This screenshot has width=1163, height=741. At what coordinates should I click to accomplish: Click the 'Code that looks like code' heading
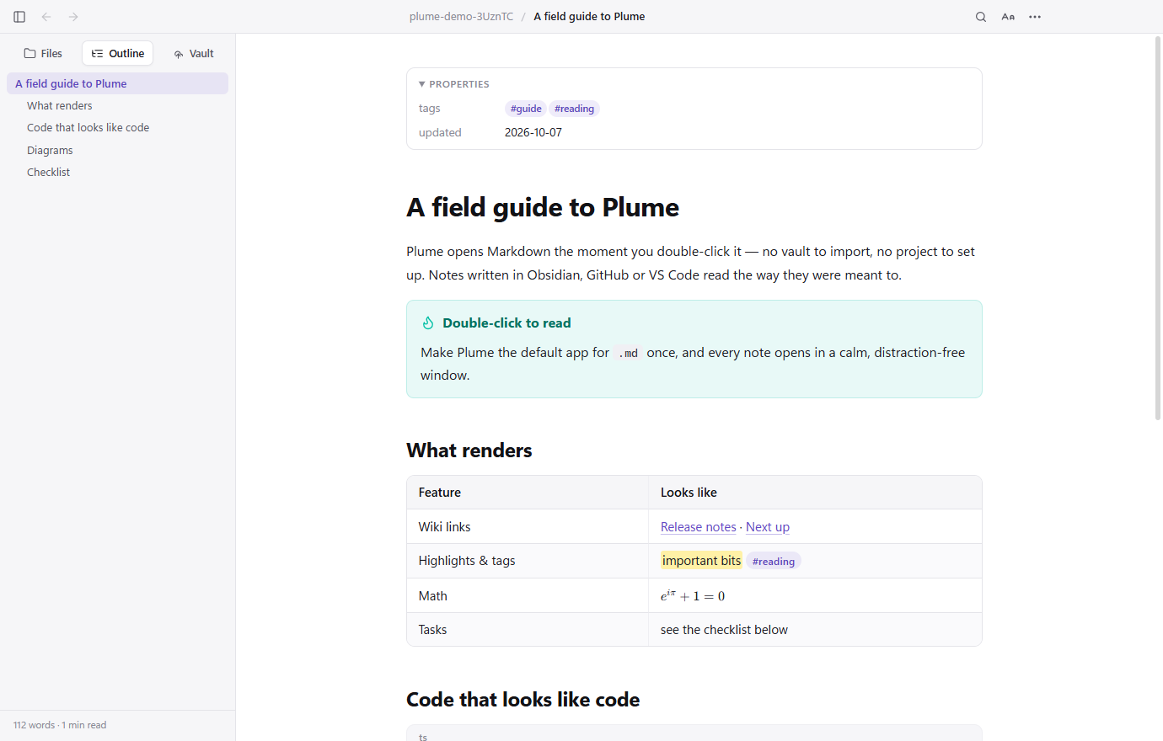pyautogui.click(x=523, y=700)
